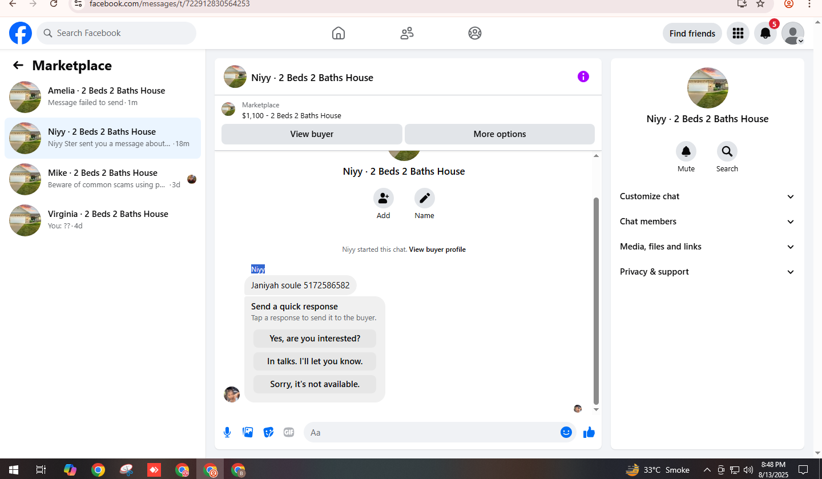Open the weather 33°C Smoke widget
Viewport: 822px width, 479px height.
click(658, 470)
